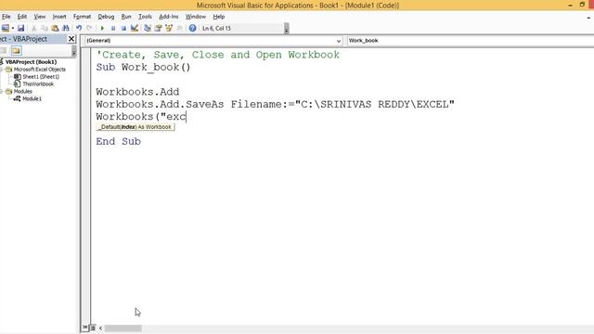Place cursor in 'Sub Work_book()' line

pyautogui.click(x=143, y=68)
